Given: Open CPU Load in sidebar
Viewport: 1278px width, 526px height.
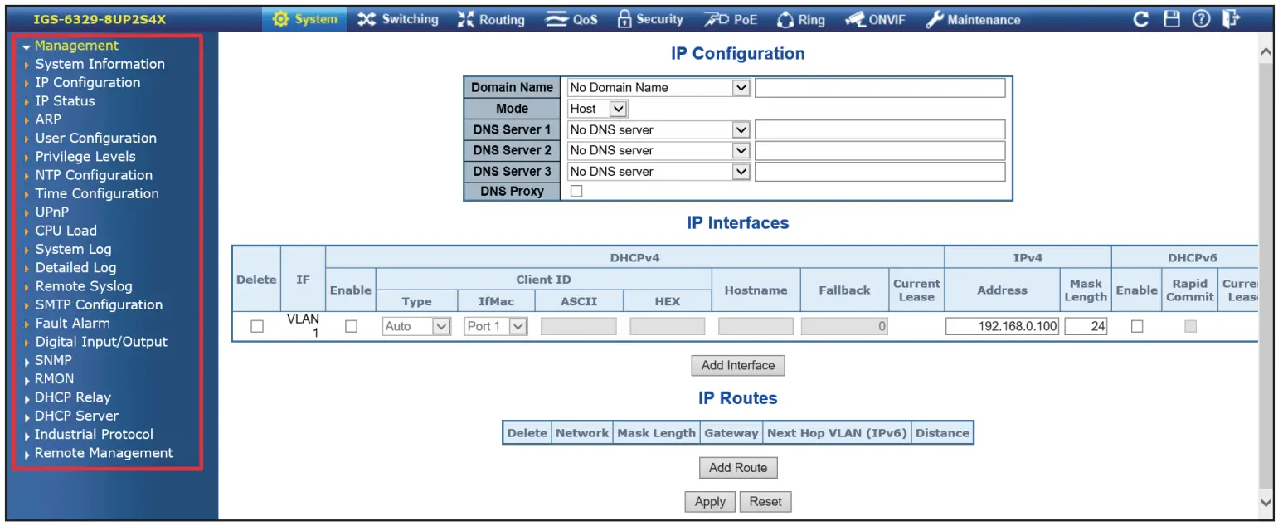Looking at the screenshot, I should [x=66, y=231].
